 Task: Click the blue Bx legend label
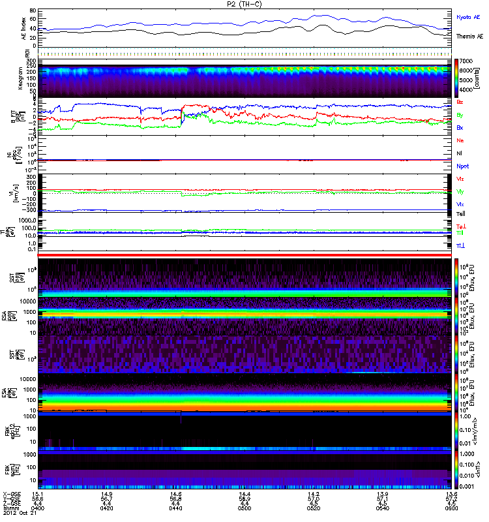click(460, 127)
